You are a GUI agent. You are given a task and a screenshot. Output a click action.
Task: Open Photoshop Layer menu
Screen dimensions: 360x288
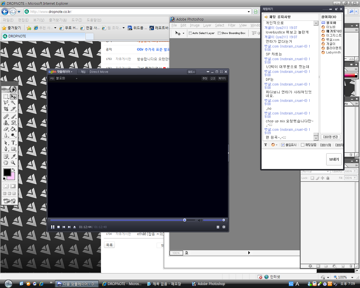click(207, 25)
